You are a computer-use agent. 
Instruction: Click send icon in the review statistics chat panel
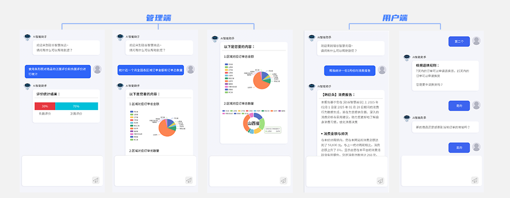tap(96, 180)
